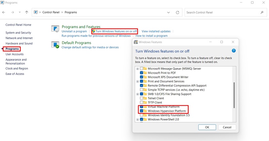Go back with the navigation arrow

pyautogui.click(x=4, y=12)
